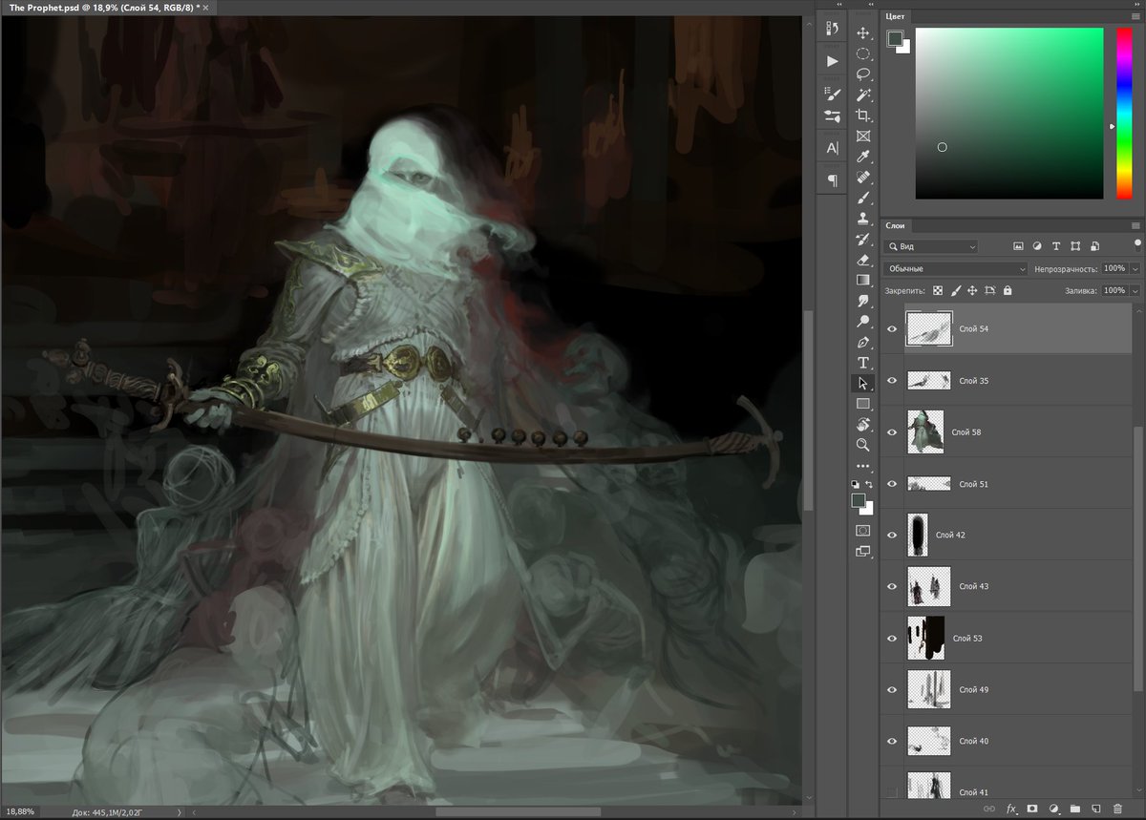
Task: Create a new layer
Action: point(1096,809)
